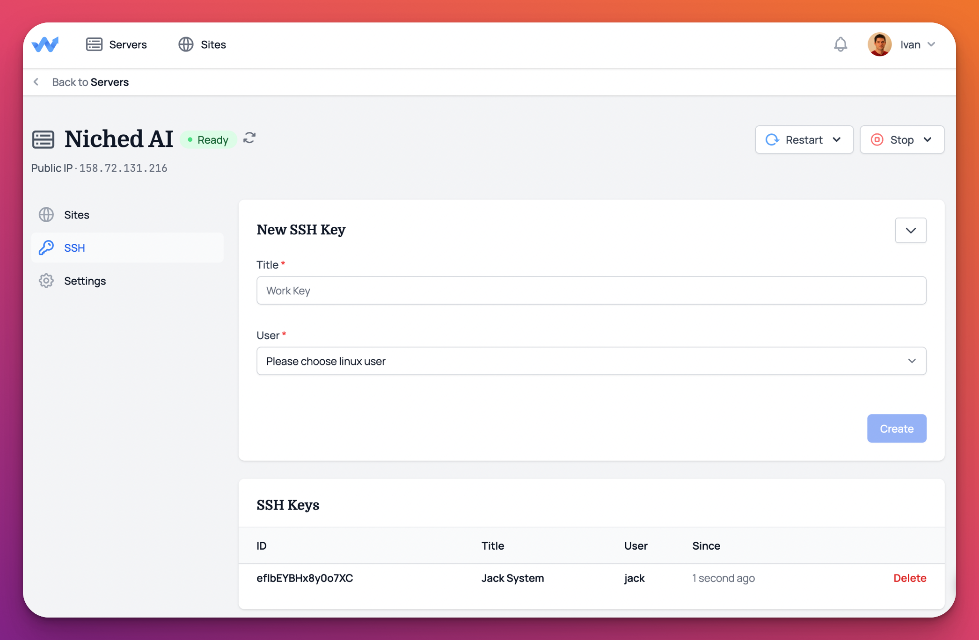979x640 pixels.
Task: Click the blue W logo icon
Action: coord(45,44)
